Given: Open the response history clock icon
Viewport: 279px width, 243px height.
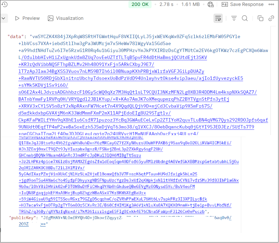Looking at the screenshot, I should tap(4, 4).
